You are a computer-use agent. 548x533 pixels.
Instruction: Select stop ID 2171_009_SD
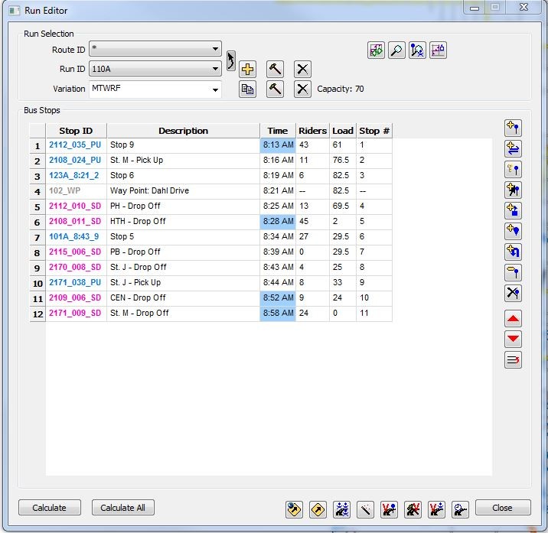click(75, 314)
